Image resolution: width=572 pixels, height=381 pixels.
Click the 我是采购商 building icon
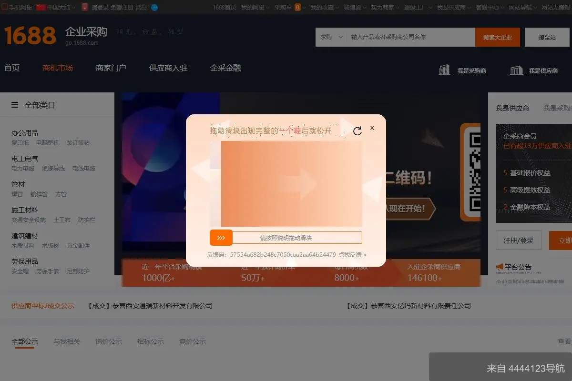click(x=444, y=70)
